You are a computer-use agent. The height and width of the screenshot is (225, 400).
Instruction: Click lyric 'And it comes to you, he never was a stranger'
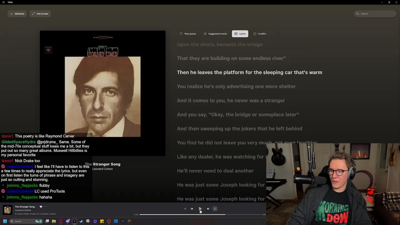click(x=231, y=100)
